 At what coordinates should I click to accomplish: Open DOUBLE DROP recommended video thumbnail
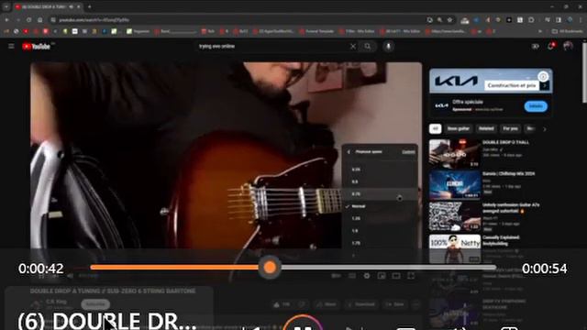(455, 154)
